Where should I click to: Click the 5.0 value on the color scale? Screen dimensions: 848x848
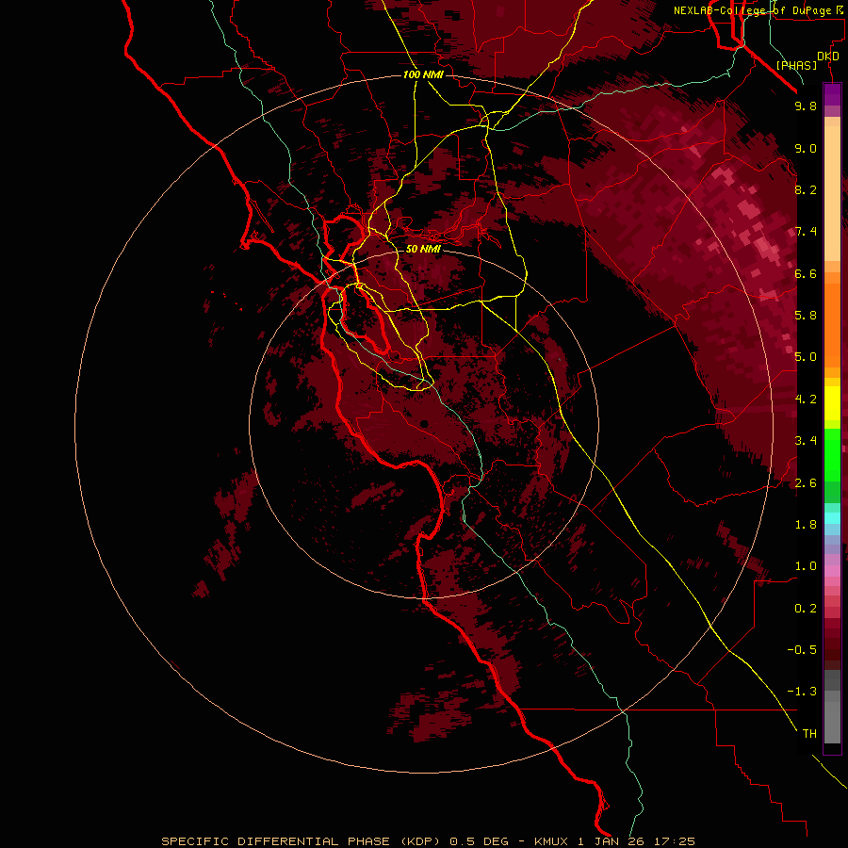(806, 357)
